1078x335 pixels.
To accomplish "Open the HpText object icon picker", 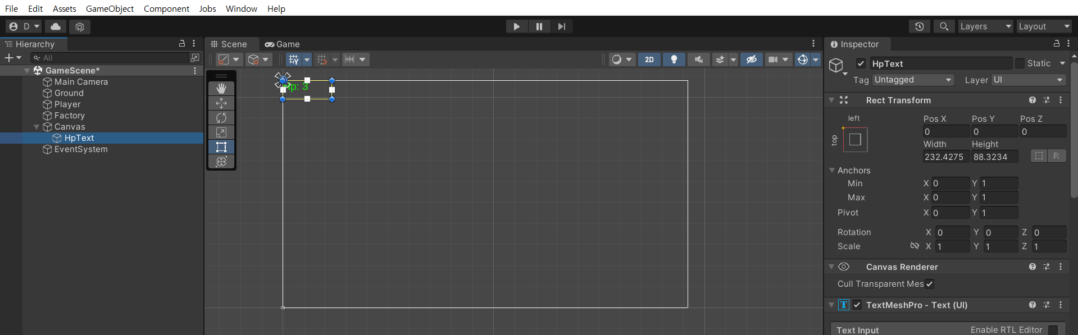I will 838,66.
